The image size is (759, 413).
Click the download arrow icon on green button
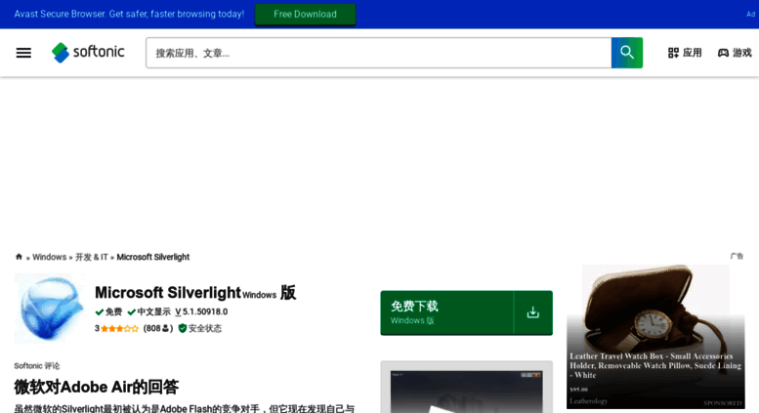[533, 312]
